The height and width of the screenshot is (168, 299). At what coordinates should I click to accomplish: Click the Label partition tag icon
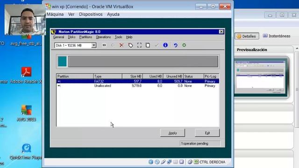(130, 45)
